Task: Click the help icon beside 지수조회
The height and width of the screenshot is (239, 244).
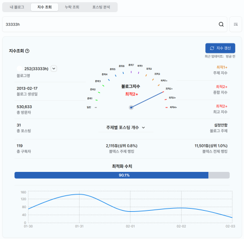Action: click(x=27, y=51)
